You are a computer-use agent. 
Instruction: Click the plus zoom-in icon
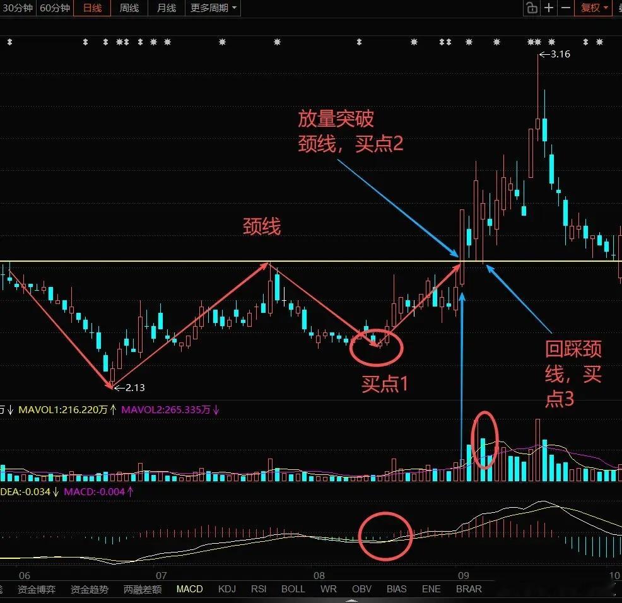point(549,8)
